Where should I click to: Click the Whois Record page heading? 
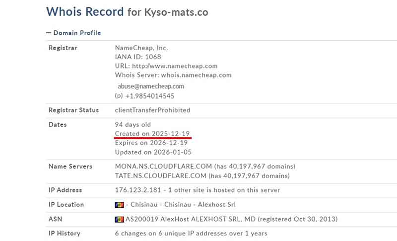84,11
